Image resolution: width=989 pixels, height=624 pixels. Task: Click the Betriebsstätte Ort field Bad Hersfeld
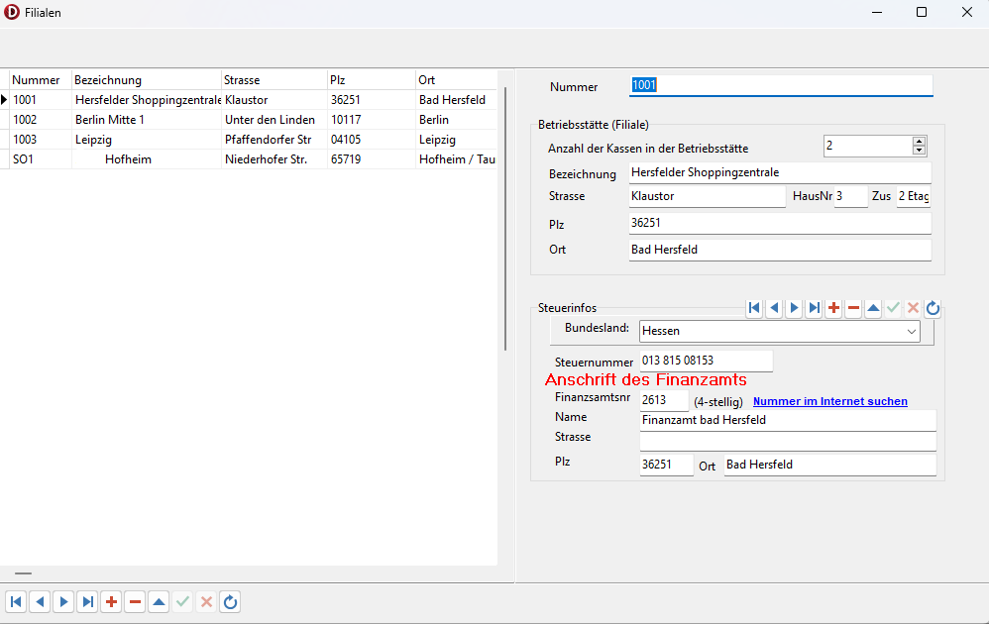pyautogui.click(x=780, y=250)
